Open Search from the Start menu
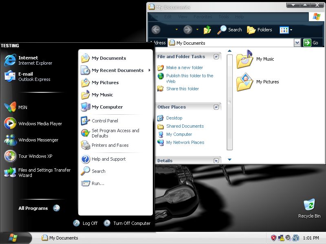The height and width of the screenshot is (244, 326). [93, 171]
